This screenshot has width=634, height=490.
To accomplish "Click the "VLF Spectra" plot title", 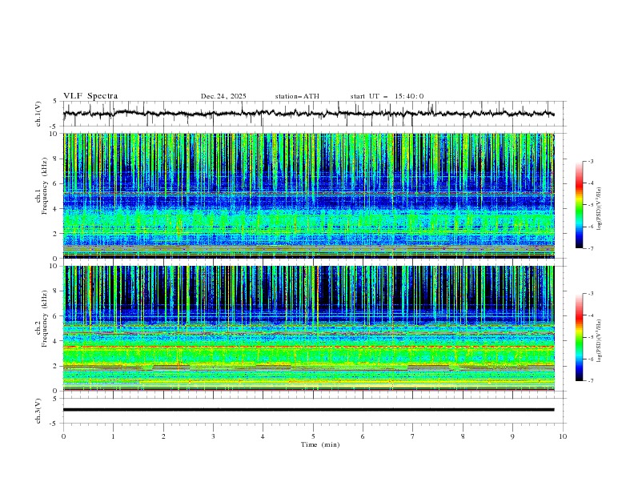I will point(90,96).
